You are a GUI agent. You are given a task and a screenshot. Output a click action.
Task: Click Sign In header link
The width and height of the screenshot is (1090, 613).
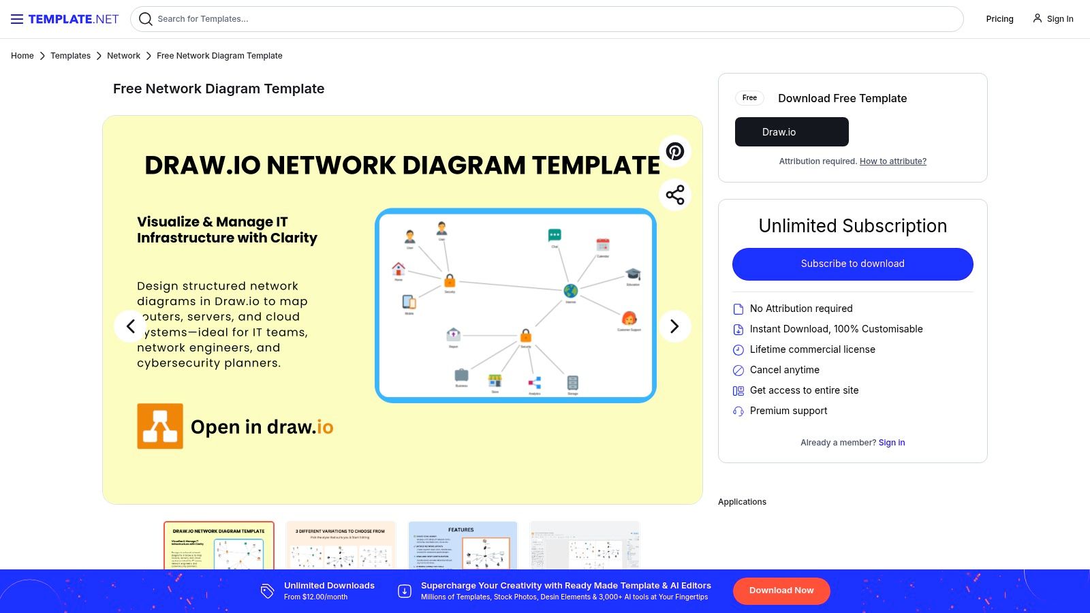pyautogui.click(x=1060, y=19)
